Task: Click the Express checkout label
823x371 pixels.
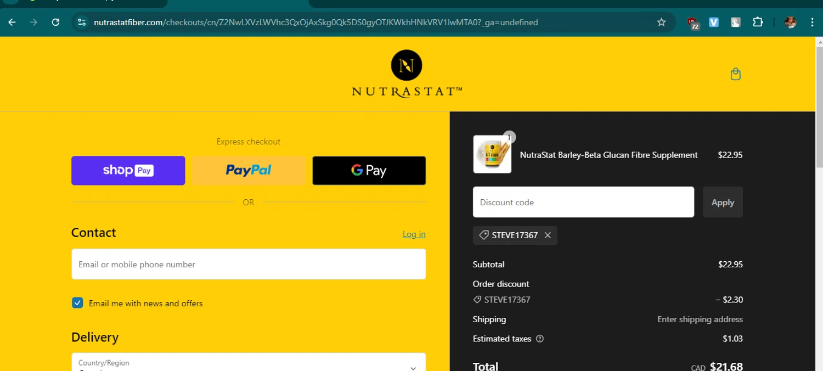Action: click(249, 142)
